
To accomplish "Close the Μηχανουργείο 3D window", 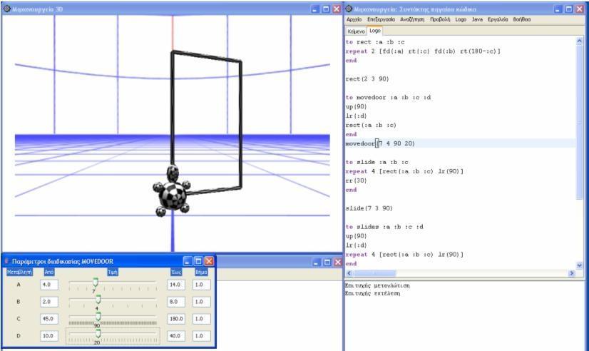I will pos(337,9).
